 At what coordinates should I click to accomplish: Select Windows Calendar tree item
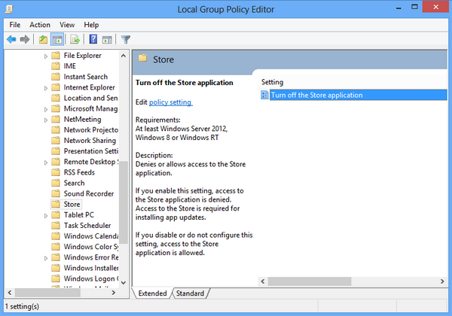(x=91, y=236)
